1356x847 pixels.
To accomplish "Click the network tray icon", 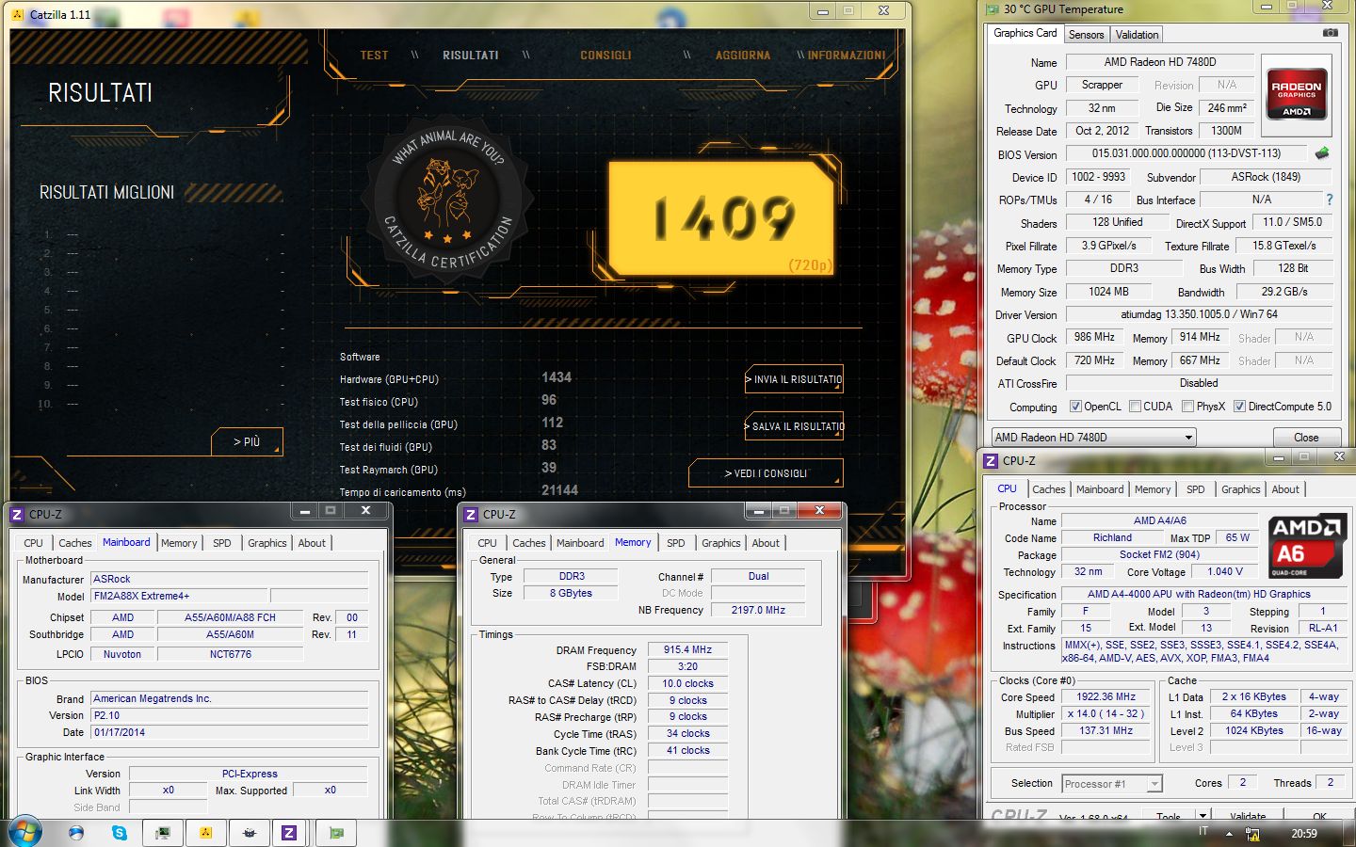I will point(1252,833).
